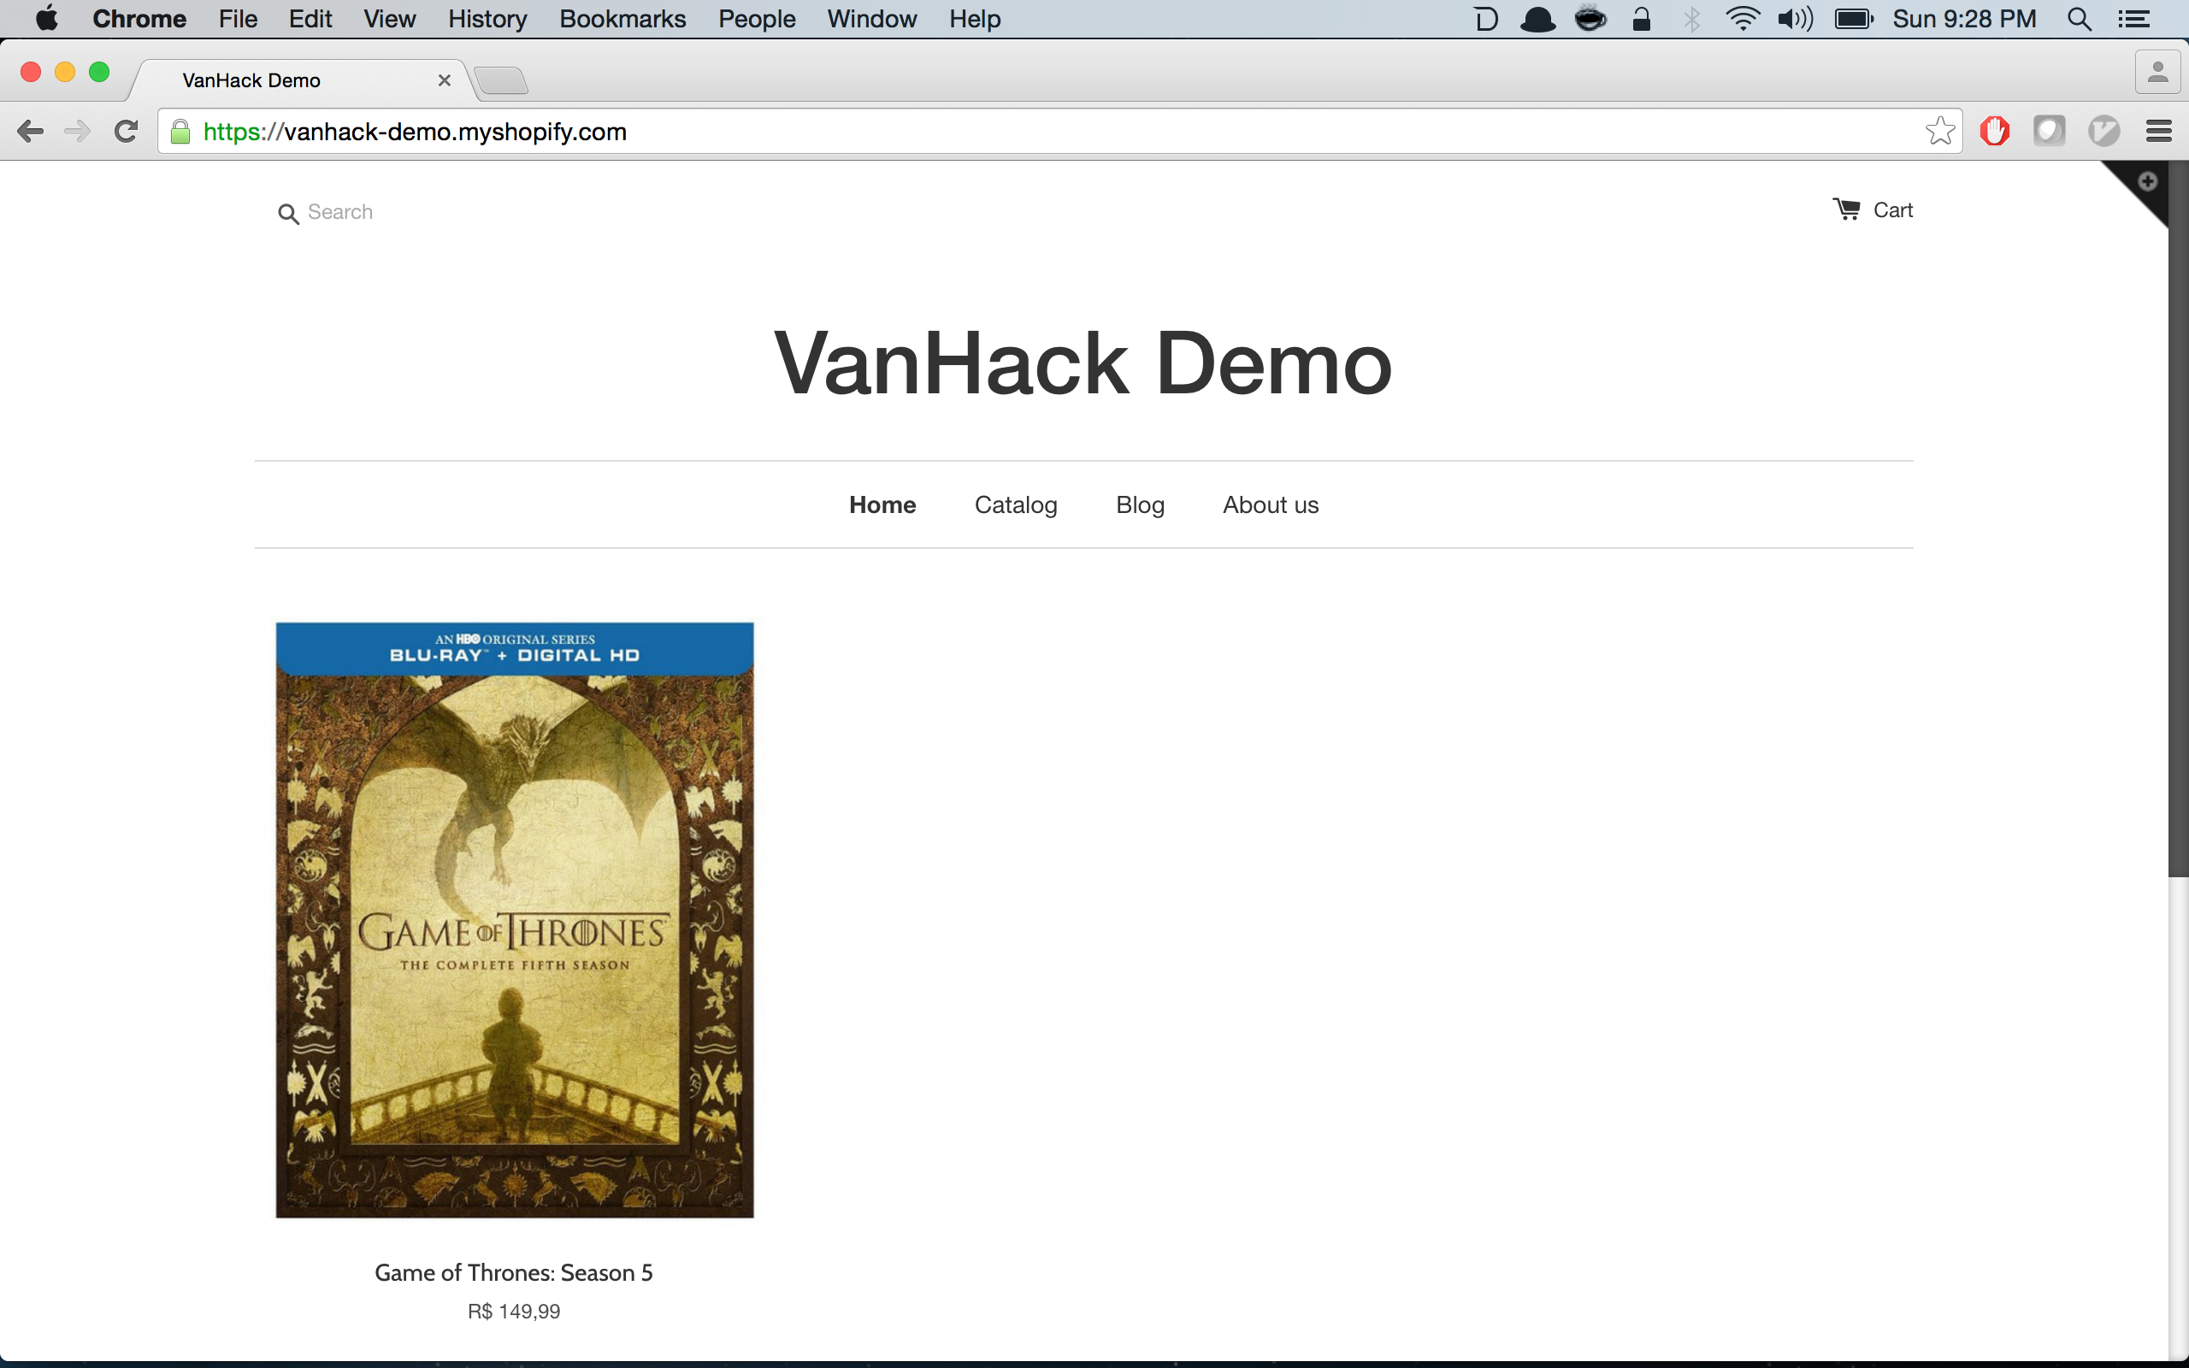Reload the page with refresh icon
The width and height of the screenshot is (2189, 1368).
(126, 131)
